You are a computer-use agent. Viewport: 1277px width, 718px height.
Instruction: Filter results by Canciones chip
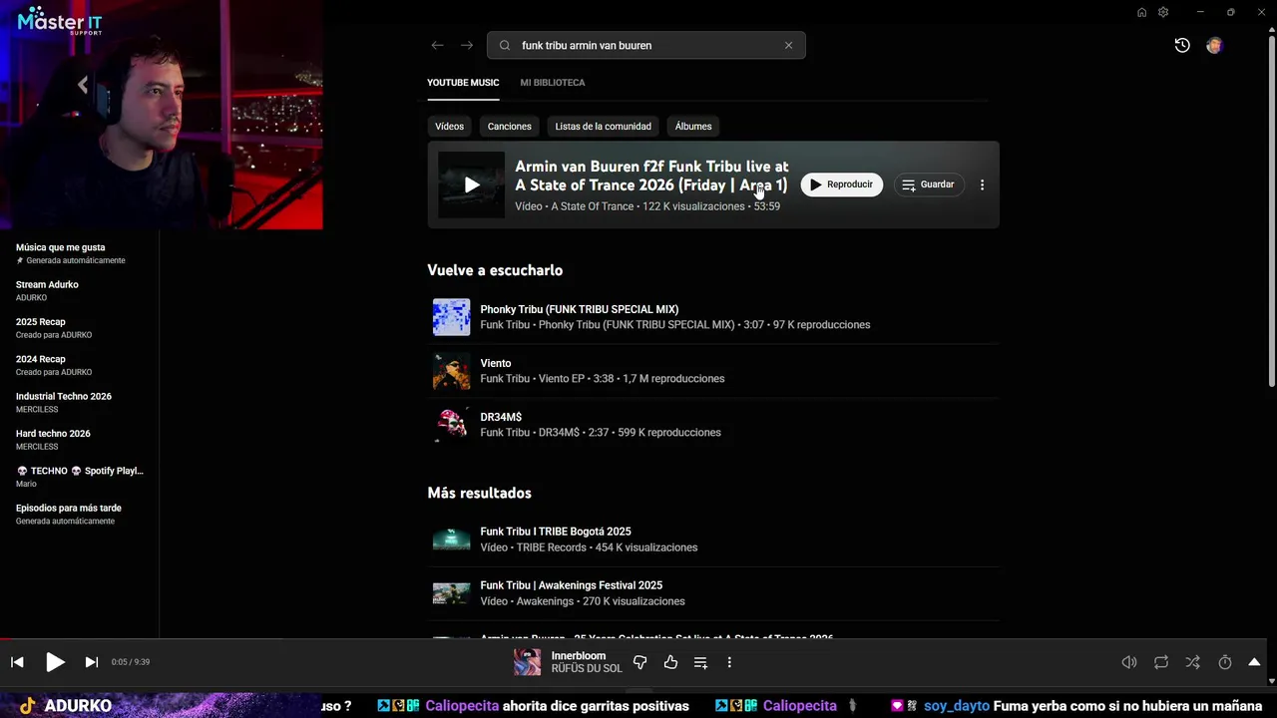[509, 127]
